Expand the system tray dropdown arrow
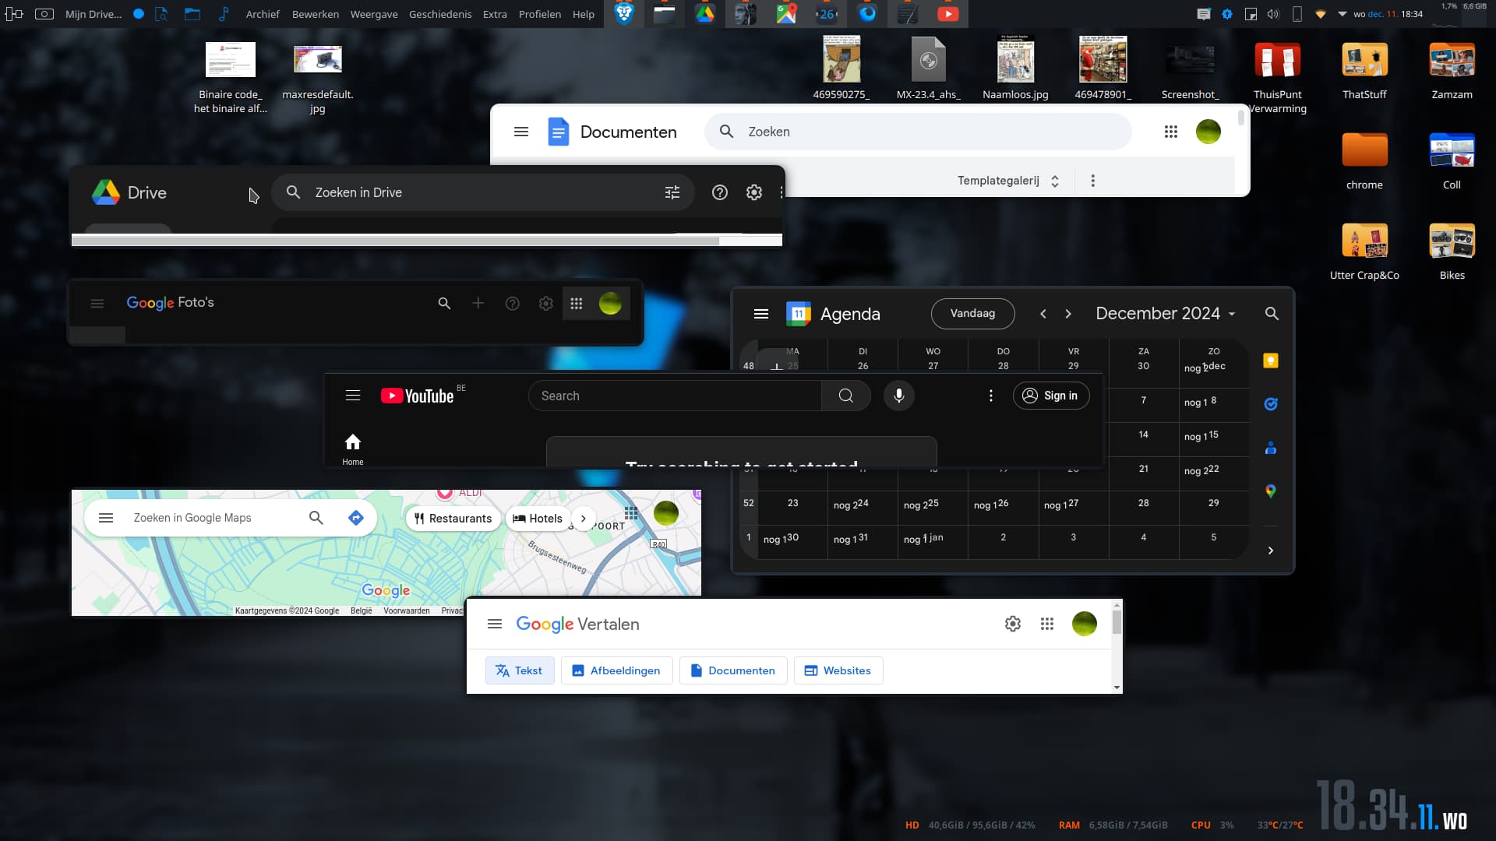The width and height of the screenshot is (1496, 841). coord(1342,14)
